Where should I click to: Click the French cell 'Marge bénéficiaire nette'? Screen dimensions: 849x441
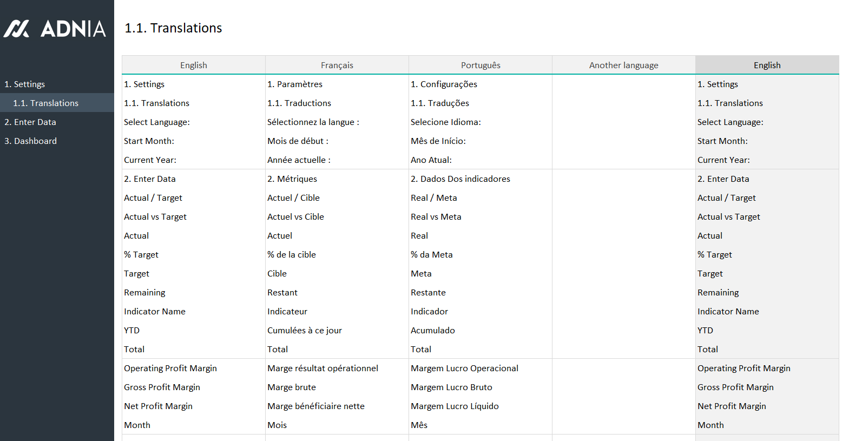316,406
